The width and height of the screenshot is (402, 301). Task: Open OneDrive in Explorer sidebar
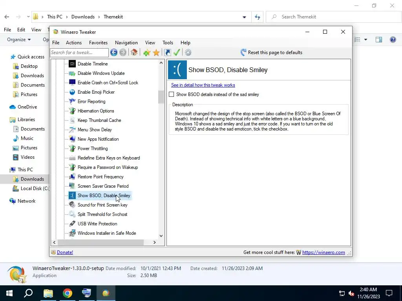(x=24, y=107)
